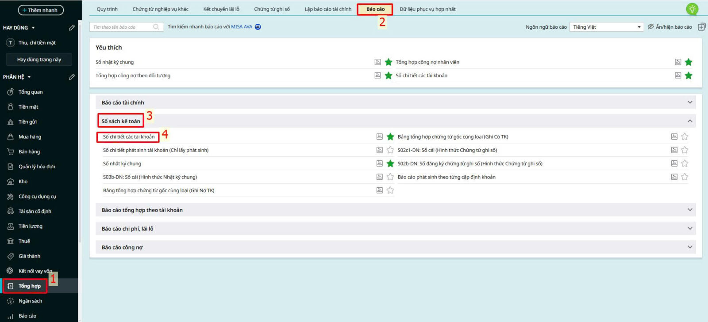The image size is (708, 322).
Task: Click preview image icon for Sổ nhật ký chung favorite
Action: [x=377, y=62]
